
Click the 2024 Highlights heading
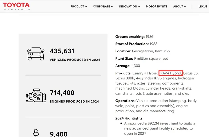[129, 118]
